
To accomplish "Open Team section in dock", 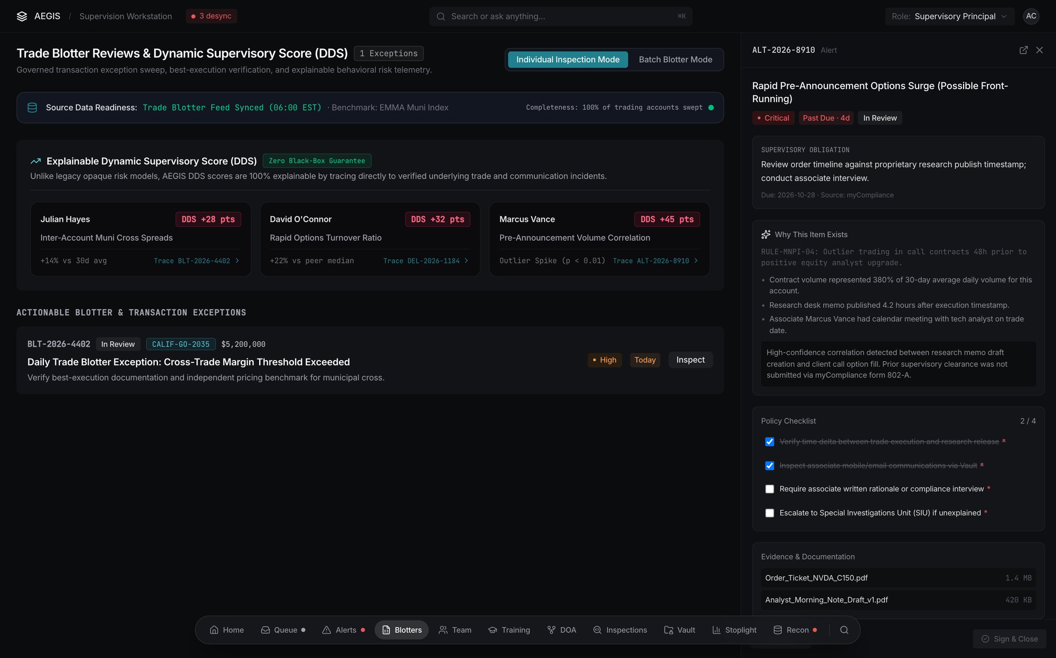I will click(455, 630).
